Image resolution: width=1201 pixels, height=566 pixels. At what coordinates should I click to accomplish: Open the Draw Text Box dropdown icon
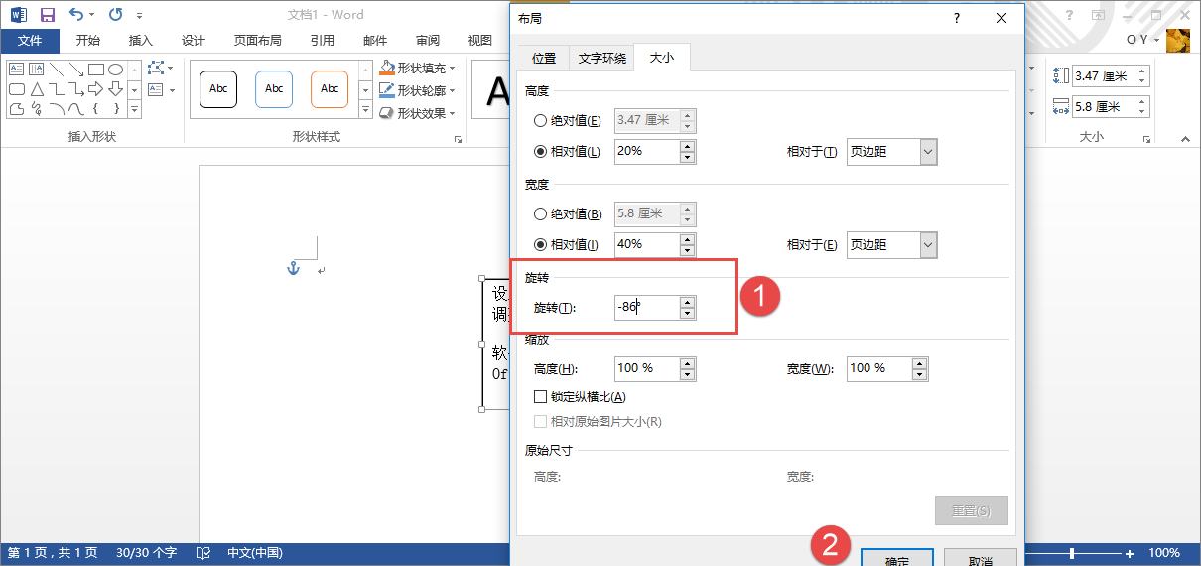pos(160,90)
